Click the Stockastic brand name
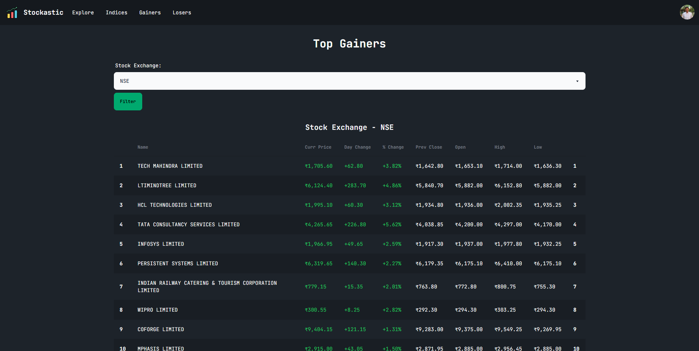 pyautogui.click(x=43, y=13)
